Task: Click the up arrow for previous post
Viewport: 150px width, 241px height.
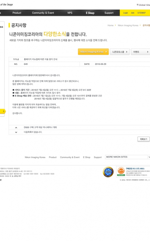Action: pos(16,127)
